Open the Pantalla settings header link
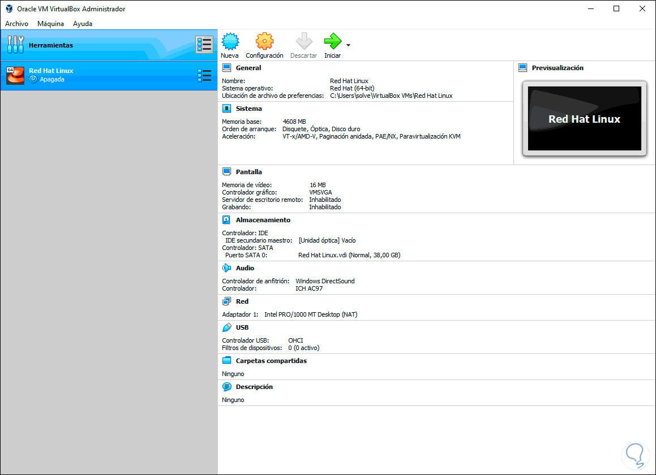 (x=249, y=172)
